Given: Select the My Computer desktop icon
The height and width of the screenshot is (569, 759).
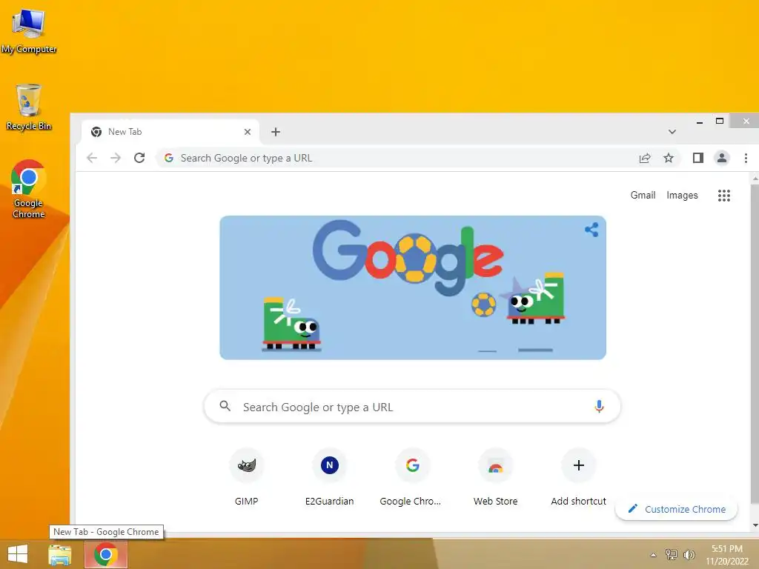Looking at the screenshot, I should tap(29, 31).
